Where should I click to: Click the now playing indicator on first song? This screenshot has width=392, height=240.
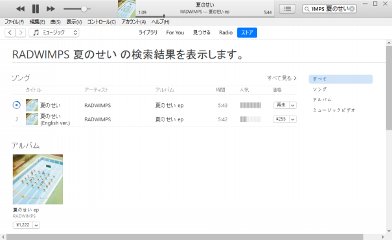(x=17, y=105)
